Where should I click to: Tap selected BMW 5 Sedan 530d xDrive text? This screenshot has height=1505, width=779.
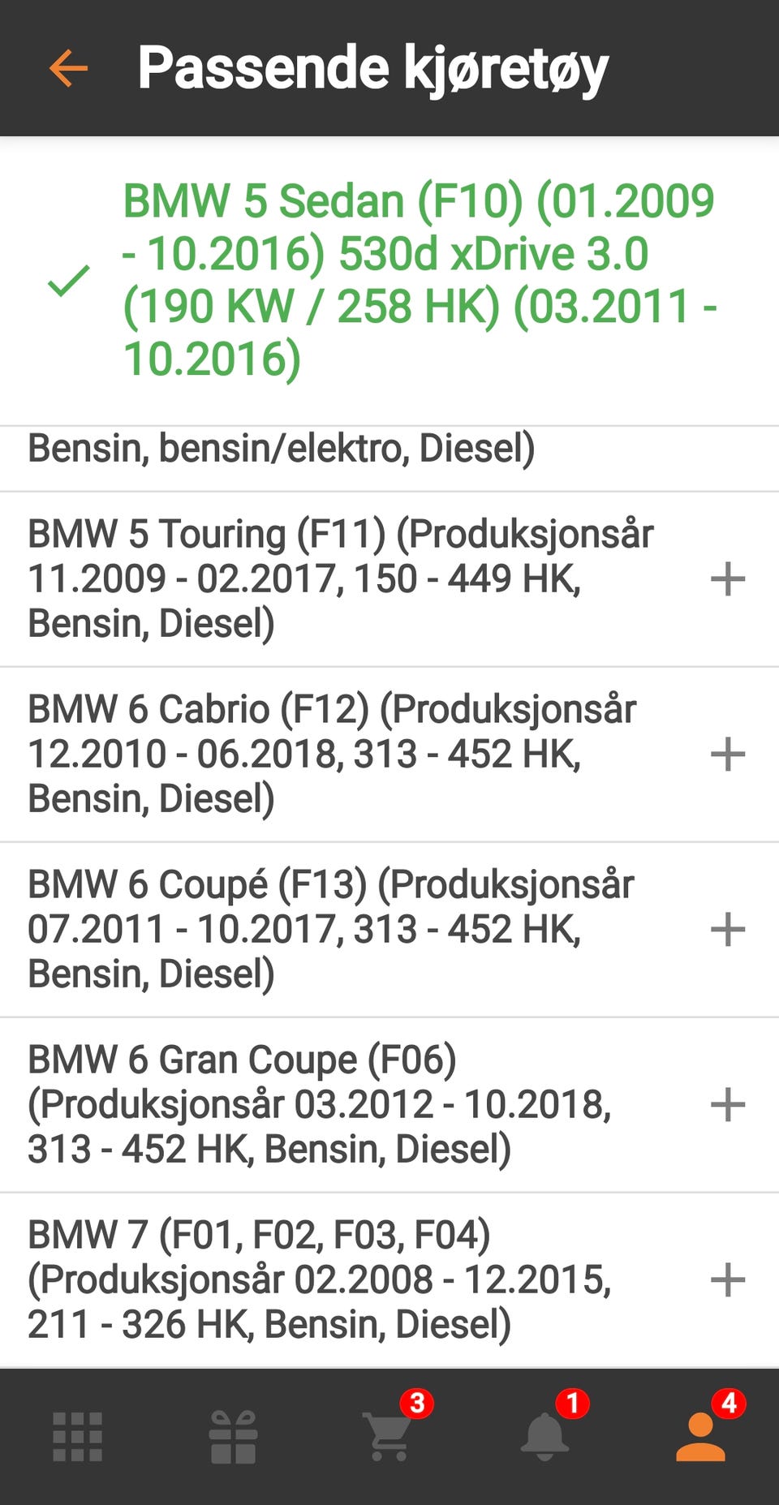click(x=419, y=281)
